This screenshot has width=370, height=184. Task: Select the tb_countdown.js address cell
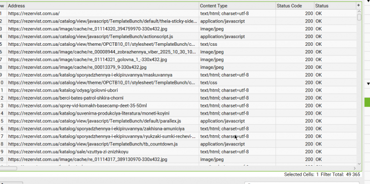point(103,144)
